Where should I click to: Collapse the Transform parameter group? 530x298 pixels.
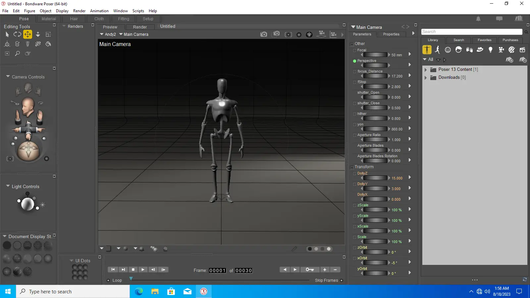(x=352, y=167)
